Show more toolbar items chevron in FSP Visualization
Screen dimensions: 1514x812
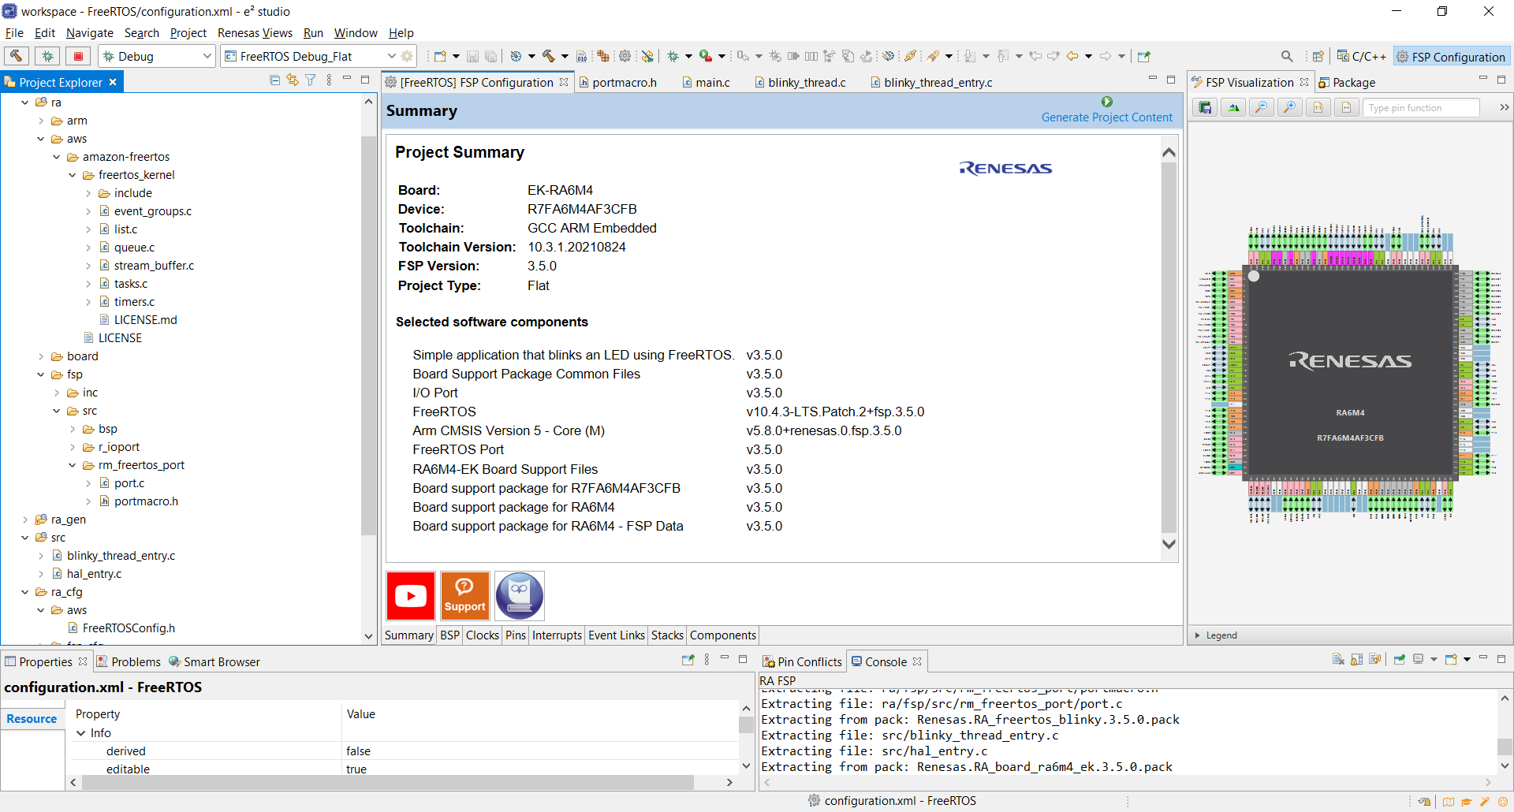coord(1504,107)
